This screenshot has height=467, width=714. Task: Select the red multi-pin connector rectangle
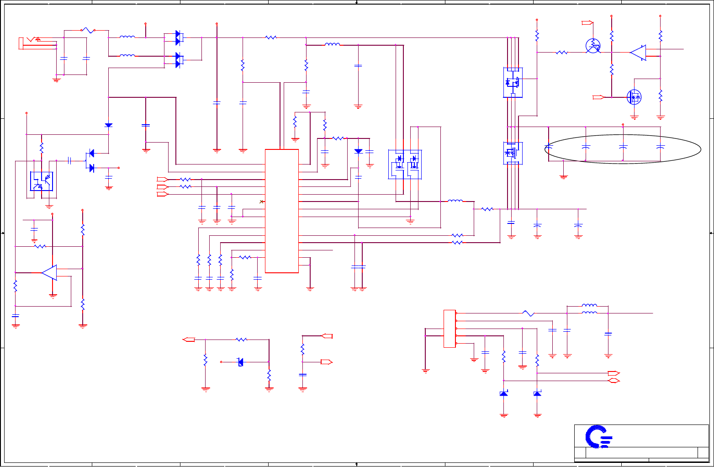point(450,329)
